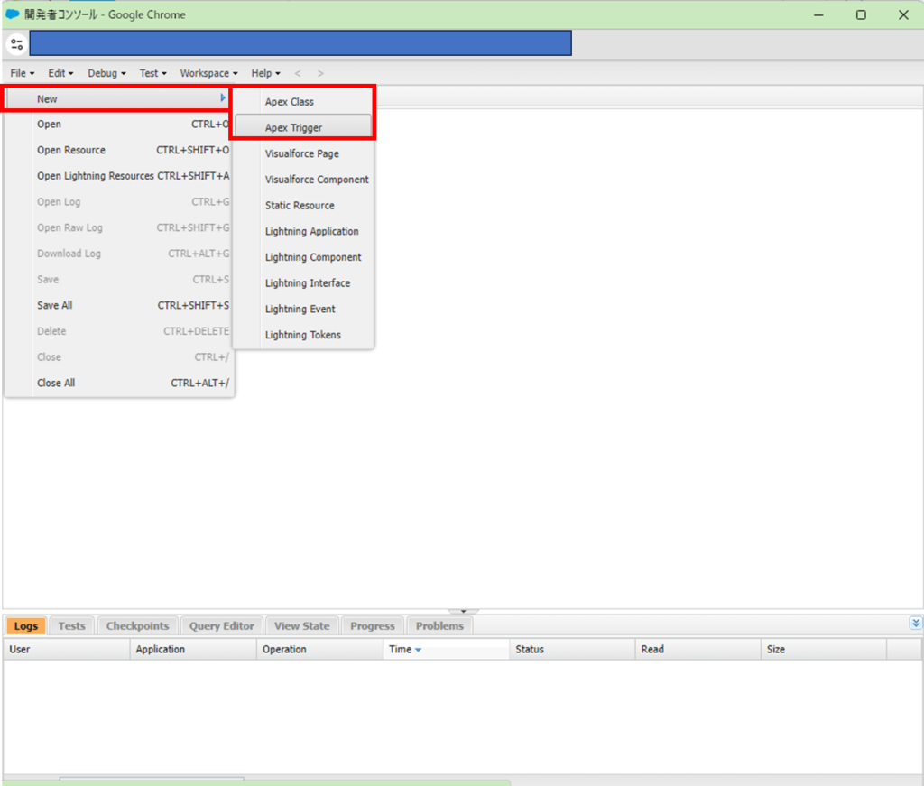Viewport: 924px width, 786px height.
Task: Select Apex Trigger from New submenu
Action: (293, 128)
